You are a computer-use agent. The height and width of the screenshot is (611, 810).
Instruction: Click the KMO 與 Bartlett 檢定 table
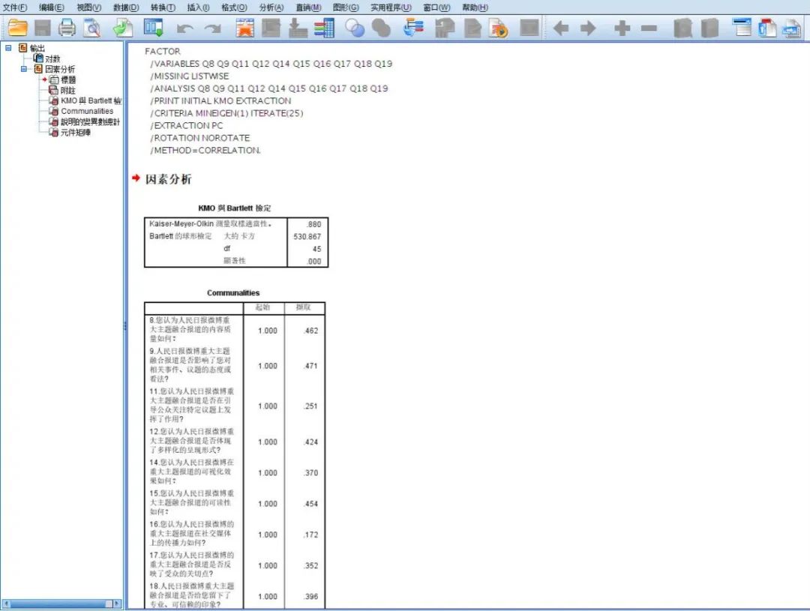click(x=235, y=242)
